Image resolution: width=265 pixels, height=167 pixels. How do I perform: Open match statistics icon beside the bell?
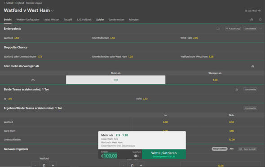[x=252, y=19]
